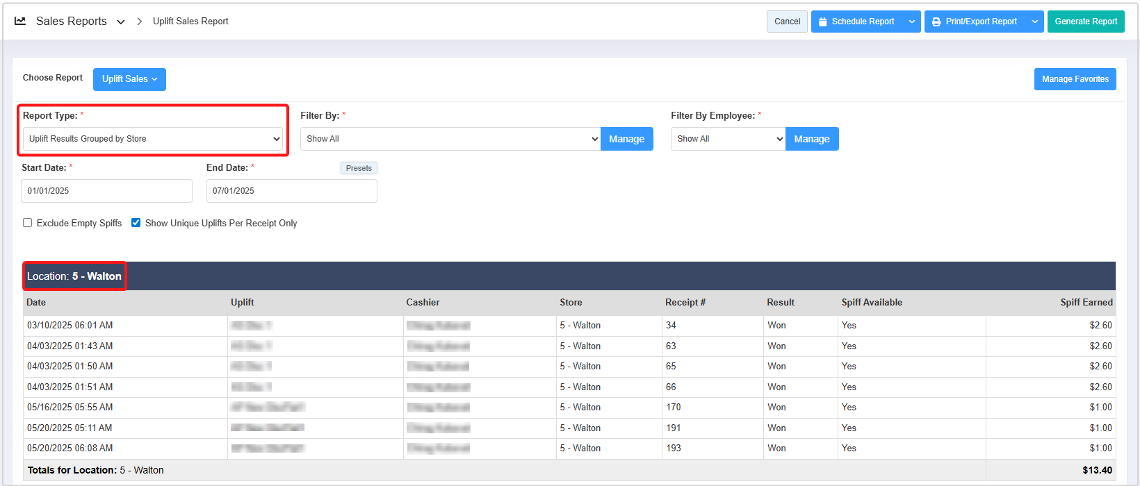Open the Filter By dropdown
Screen dimensions: 1140x486
pos(450,139)
